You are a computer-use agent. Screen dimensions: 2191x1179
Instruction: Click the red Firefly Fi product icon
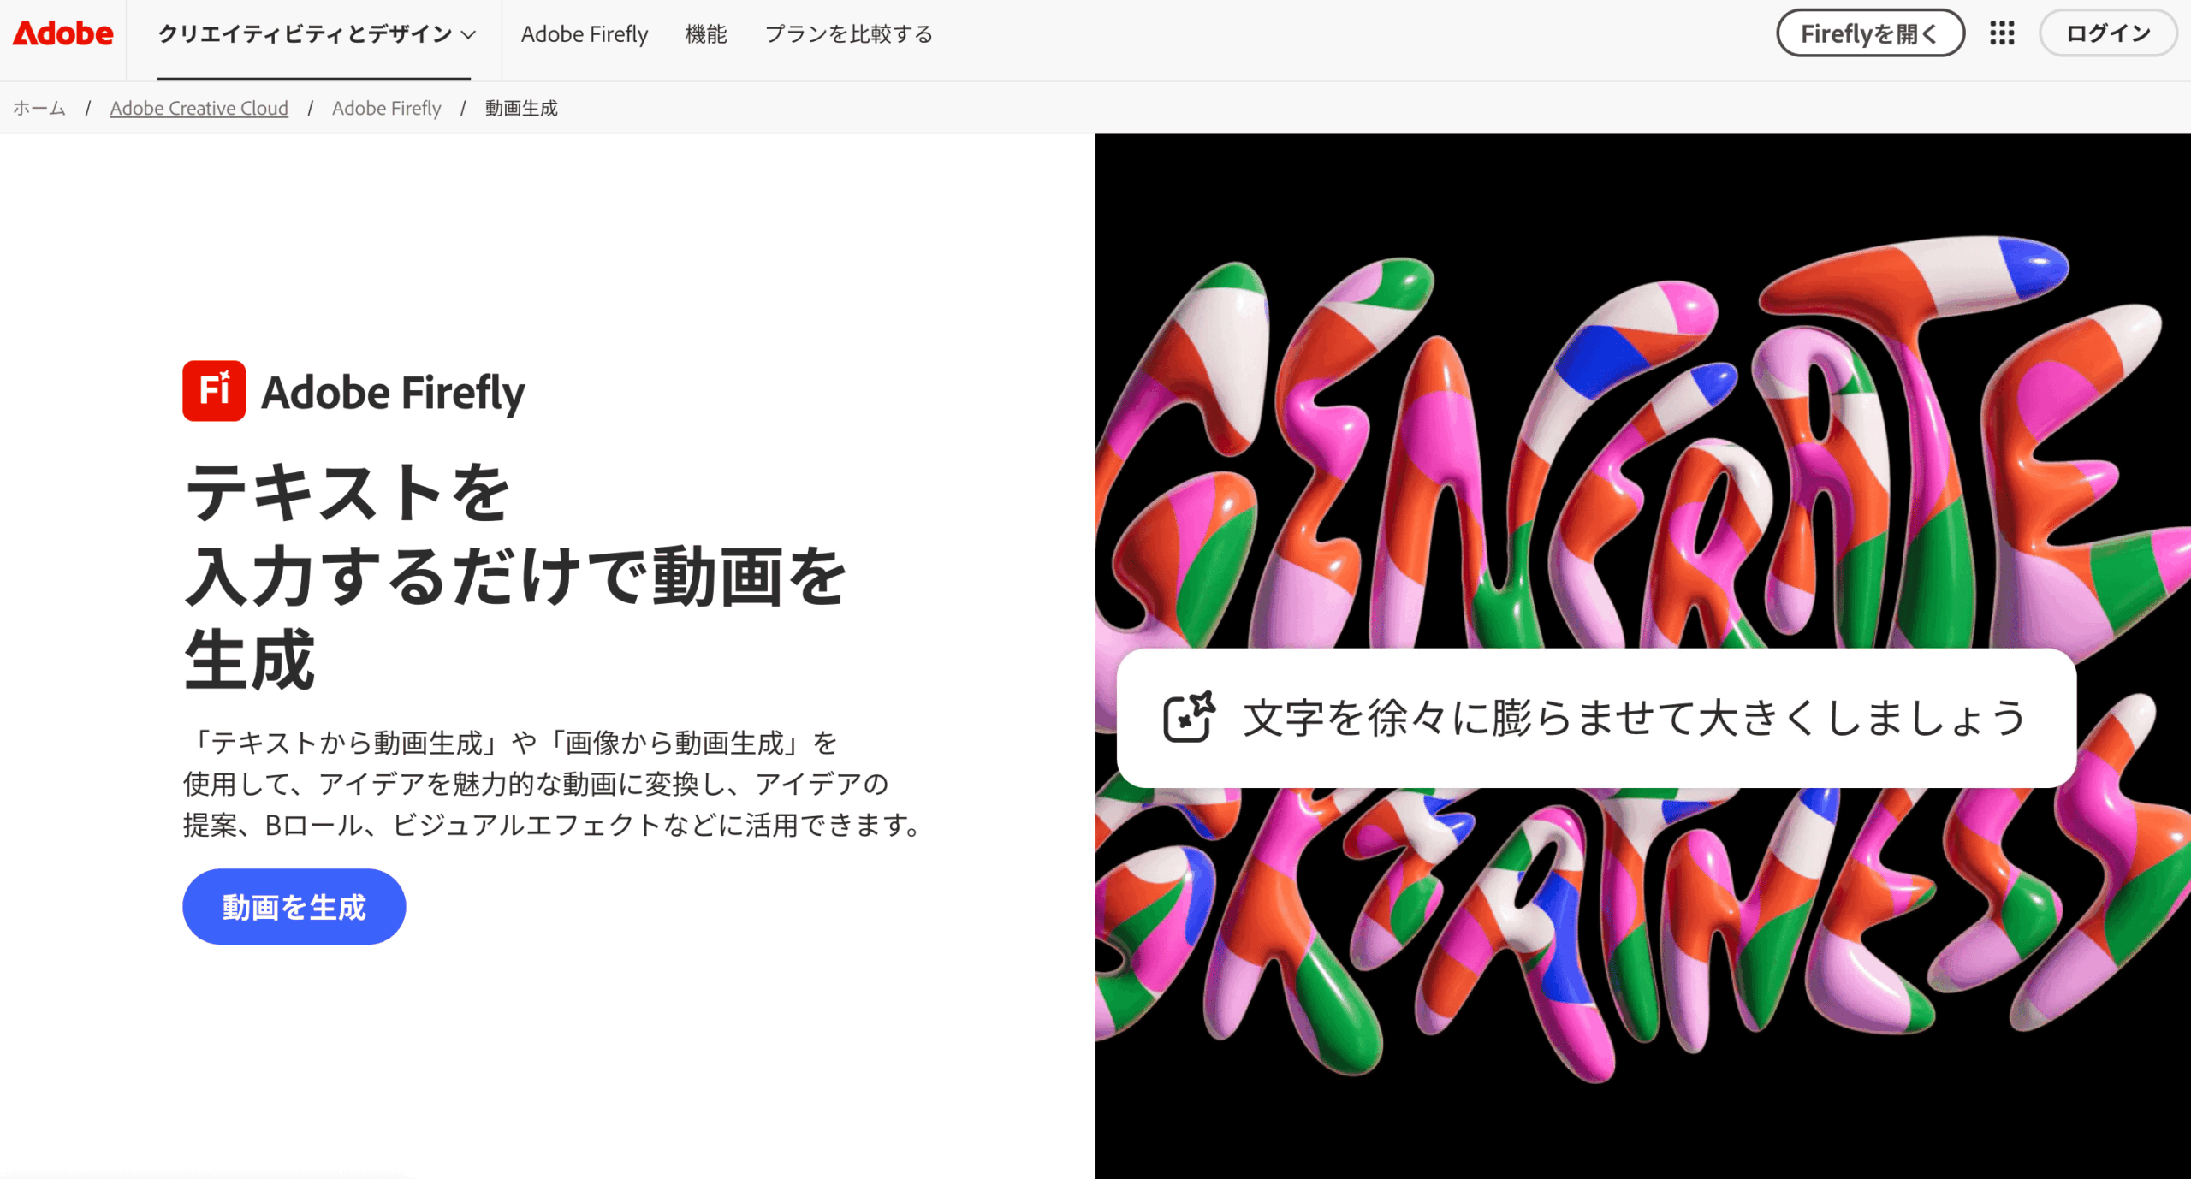click(214, 391)
